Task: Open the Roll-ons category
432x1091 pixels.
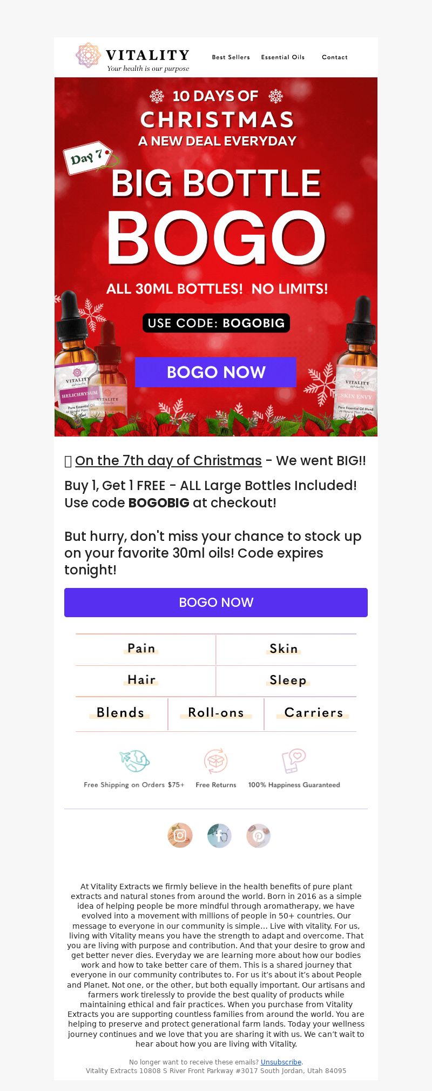Action: pos(216,713)
